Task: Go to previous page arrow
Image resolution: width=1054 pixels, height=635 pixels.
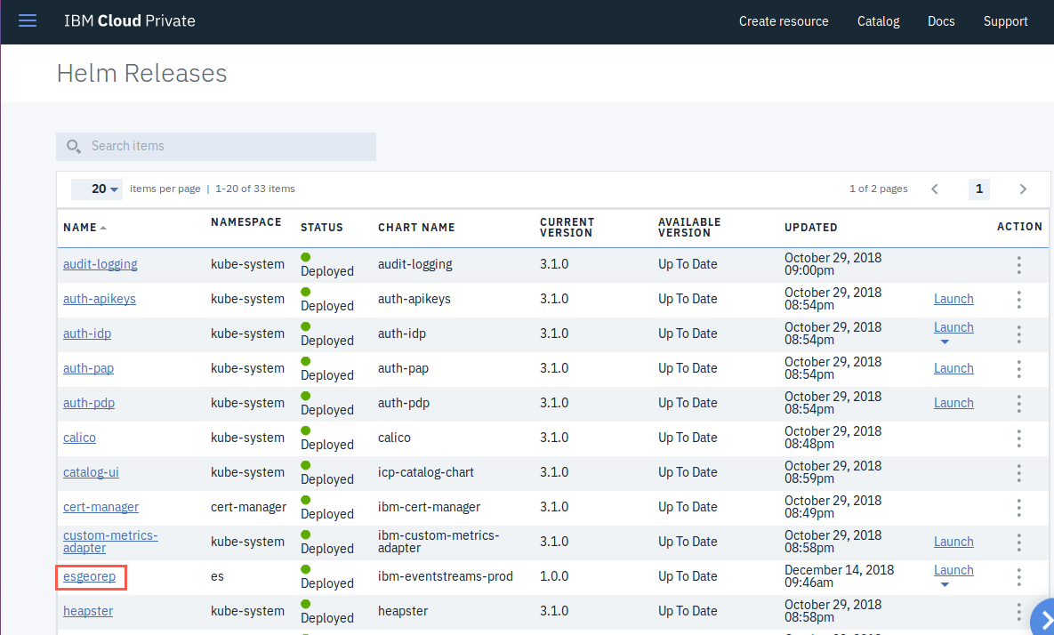Action: click(x=934, y=189)
